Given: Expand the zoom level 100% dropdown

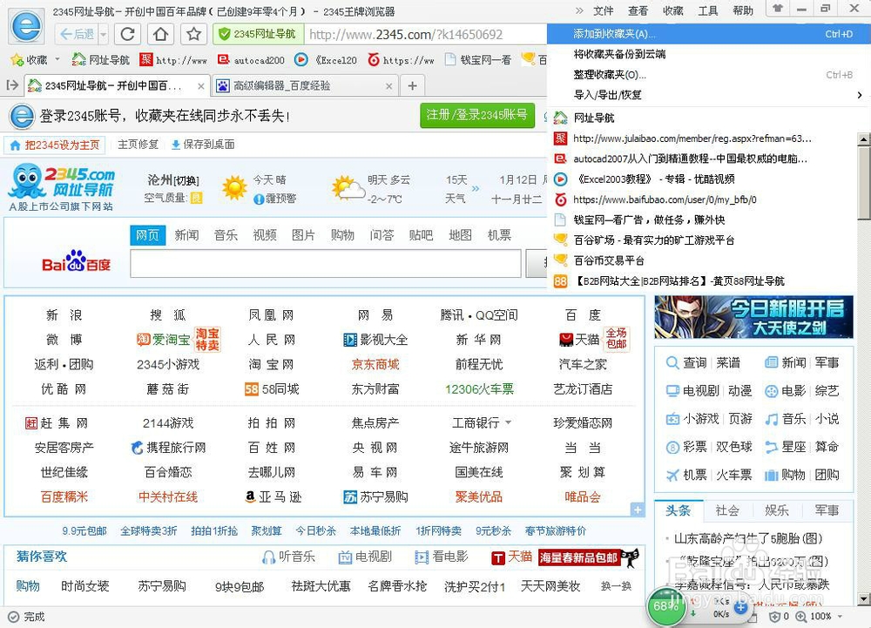Looking at the screenshot, I should [839, 617].
